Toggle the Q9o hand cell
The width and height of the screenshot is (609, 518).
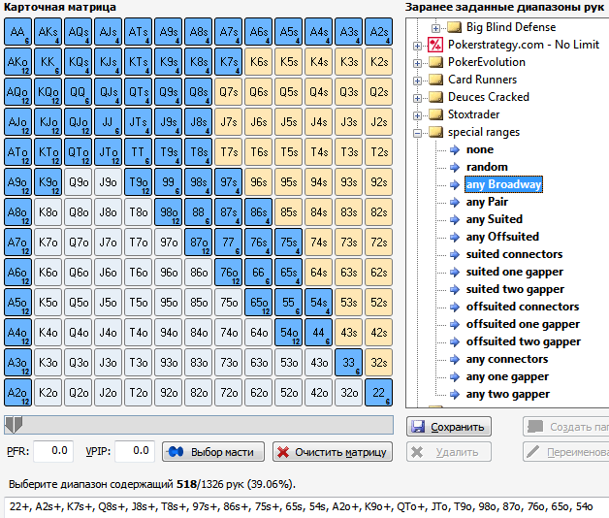[79, 181]
